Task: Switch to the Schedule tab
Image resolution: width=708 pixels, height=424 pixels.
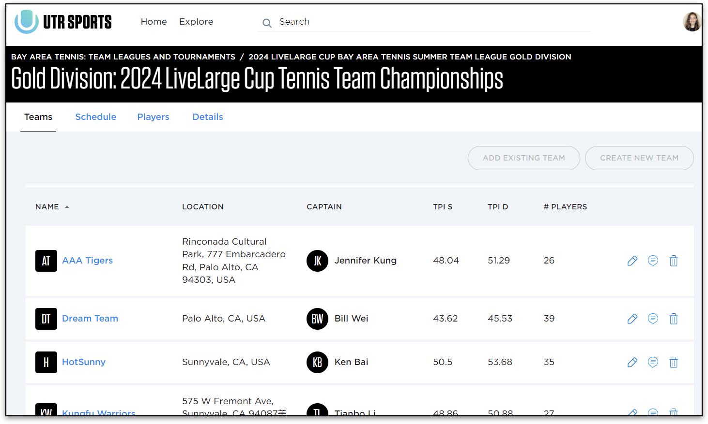Action: point(95,117)
